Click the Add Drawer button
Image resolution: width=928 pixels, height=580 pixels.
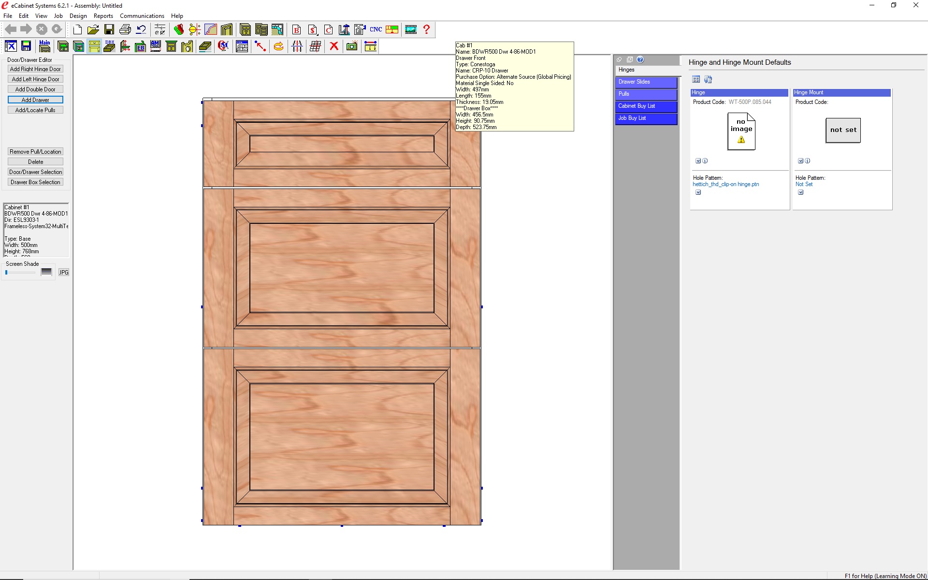pos(35,100)
